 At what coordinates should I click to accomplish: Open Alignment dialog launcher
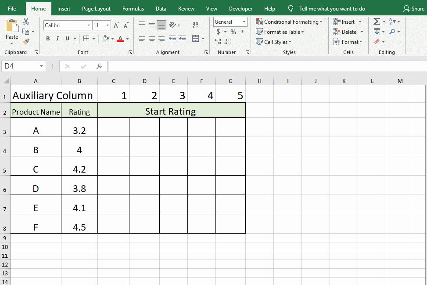[x=206, y=52]
